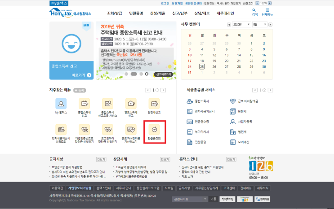Click 더보기 next to 공지사항
This screenshot has width=334, height=209.
coord(101,160)
